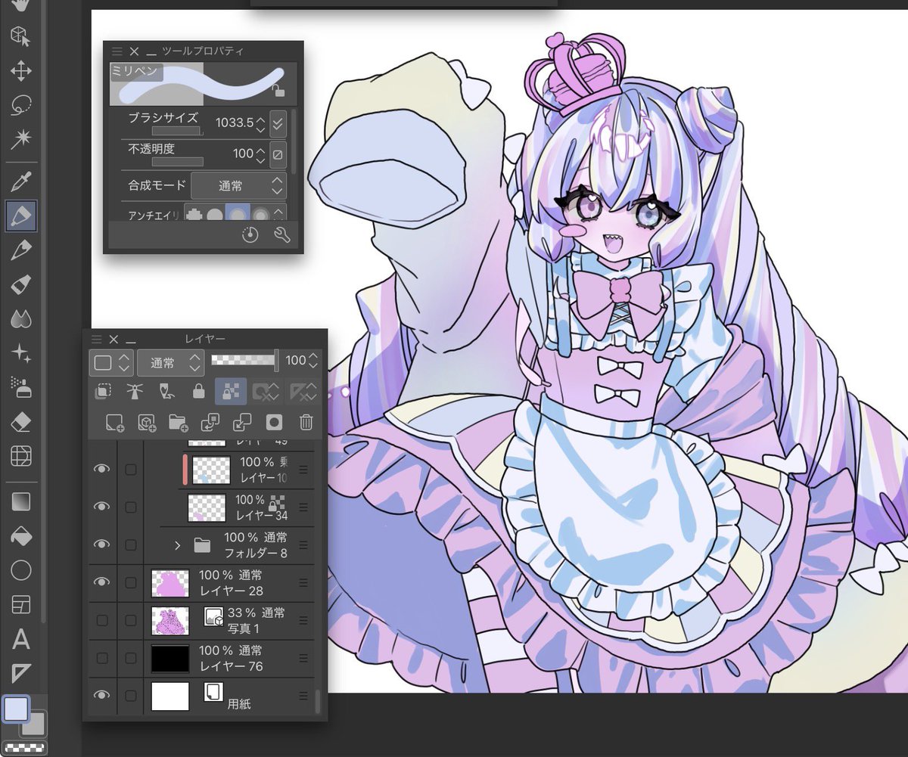Select the no anti-aliasing option
Screen dimensions: 908x757
(x=194, y=216)
